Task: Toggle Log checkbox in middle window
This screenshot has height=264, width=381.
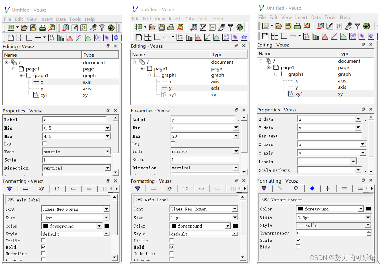Action: click(173, 143)
